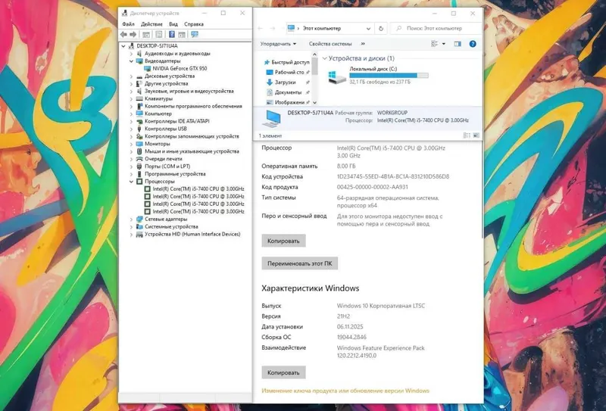Click Этот компьютер address bar path

pos(321,28)
